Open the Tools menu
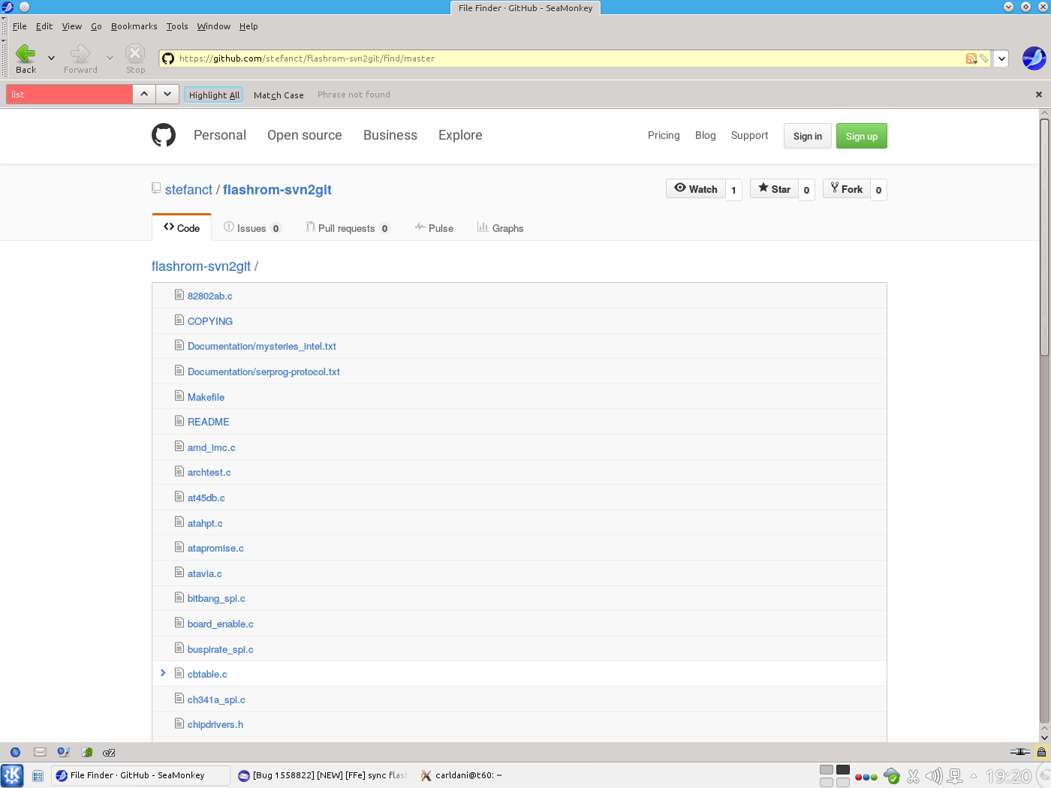The image size is (1051, 788). pyautogui.click(x=177, y=26)
